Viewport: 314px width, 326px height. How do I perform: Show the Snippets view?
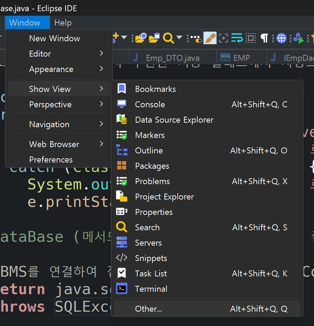pyautogui.click(x=207, y=258)
